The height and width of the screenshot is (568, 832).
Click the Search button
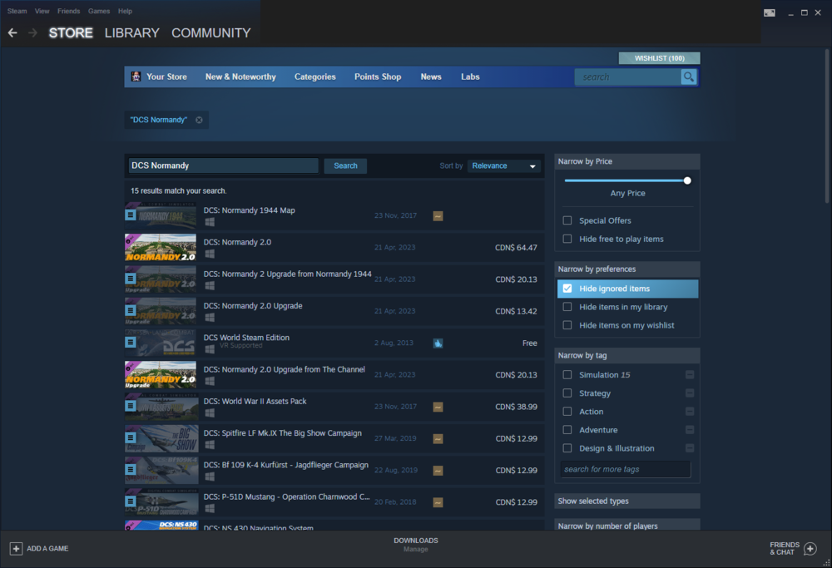pos(344,165)
